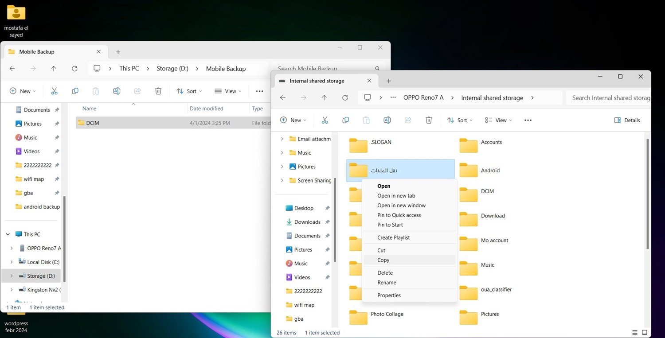Choose Create Playlist from context menu
665x338 pixels.
tap(409, 237)
